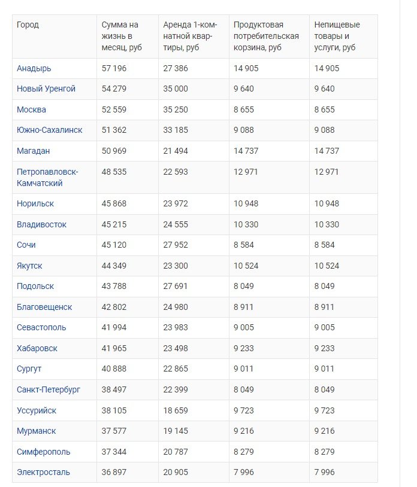417x487 pixels.
Task: Click the Симферополь link
Action: tap(43, 451)
